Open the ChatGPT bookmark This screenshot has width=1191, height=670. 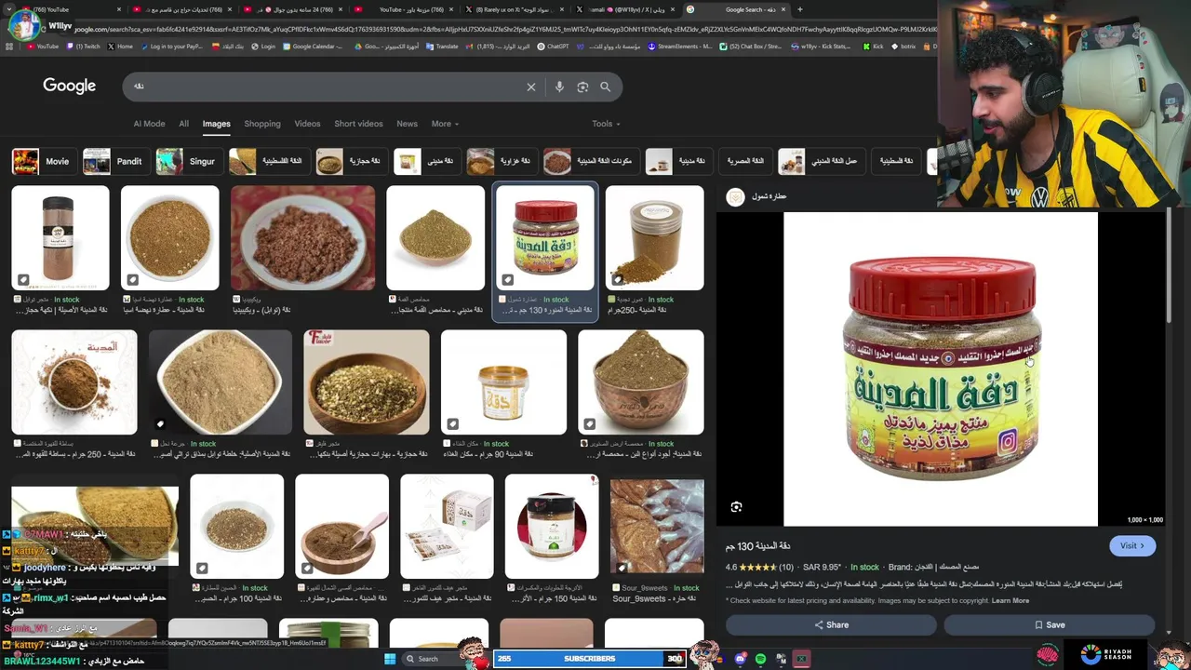pyautogui.click(x=553, y=46)
